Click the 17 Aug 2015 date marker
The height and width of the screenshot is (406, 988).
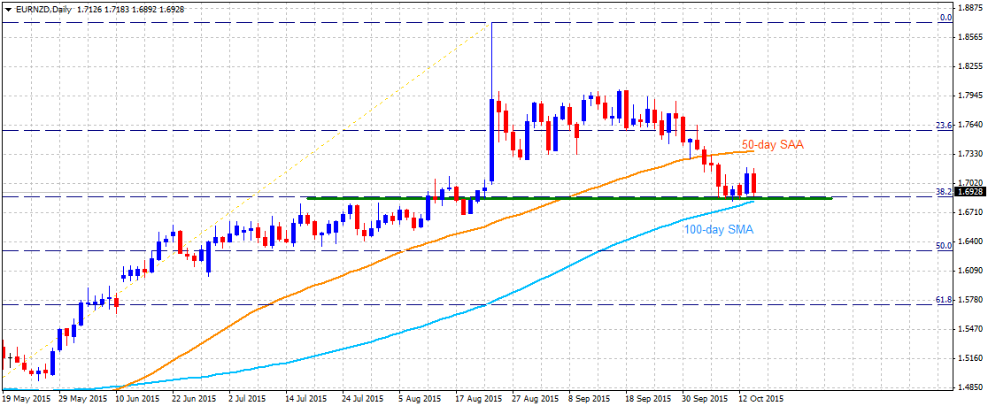477,399
